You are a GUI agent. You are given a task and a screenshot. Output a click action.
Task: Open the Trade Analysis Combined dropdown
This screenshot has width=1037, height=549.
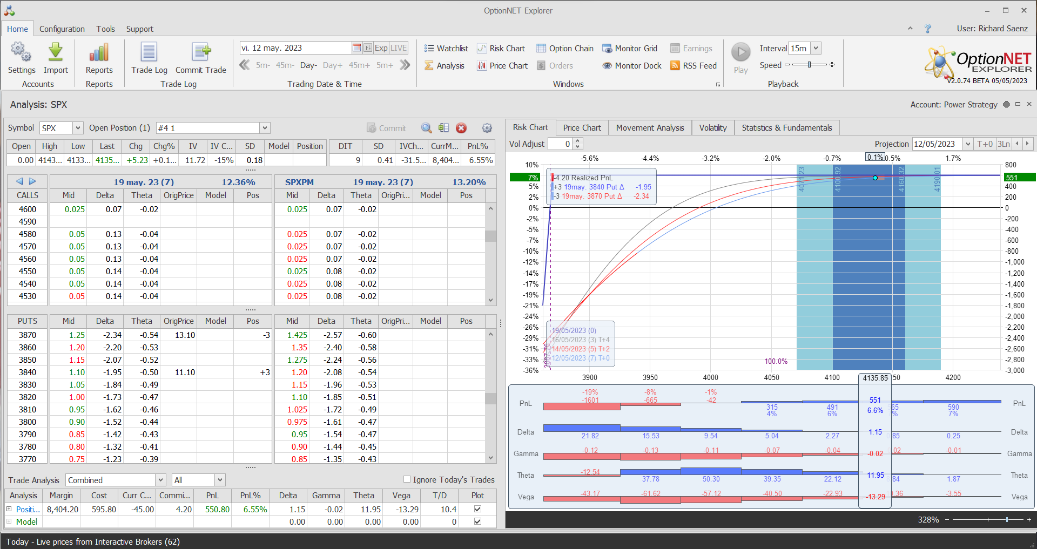point(160,480)
